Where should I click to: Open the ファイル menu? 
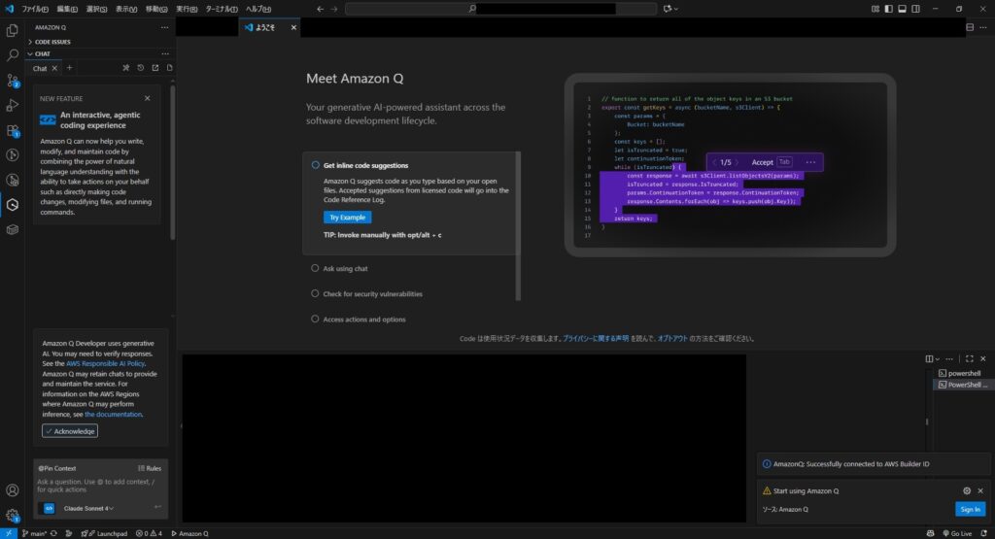pyautogui.click(x=35, y=9)
